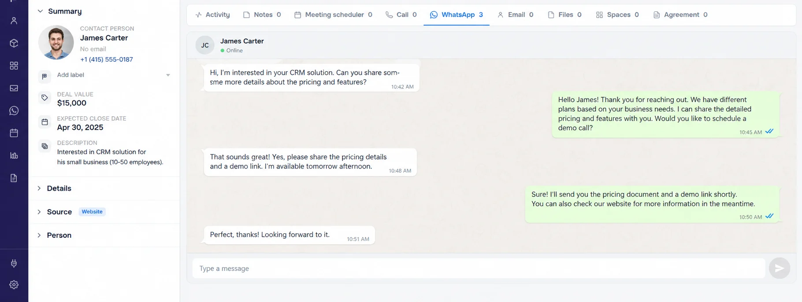Click the James Carter contact name in Summary
This screenshot has height=302, width=802.
pyautogui.click(x=104, y=38)
